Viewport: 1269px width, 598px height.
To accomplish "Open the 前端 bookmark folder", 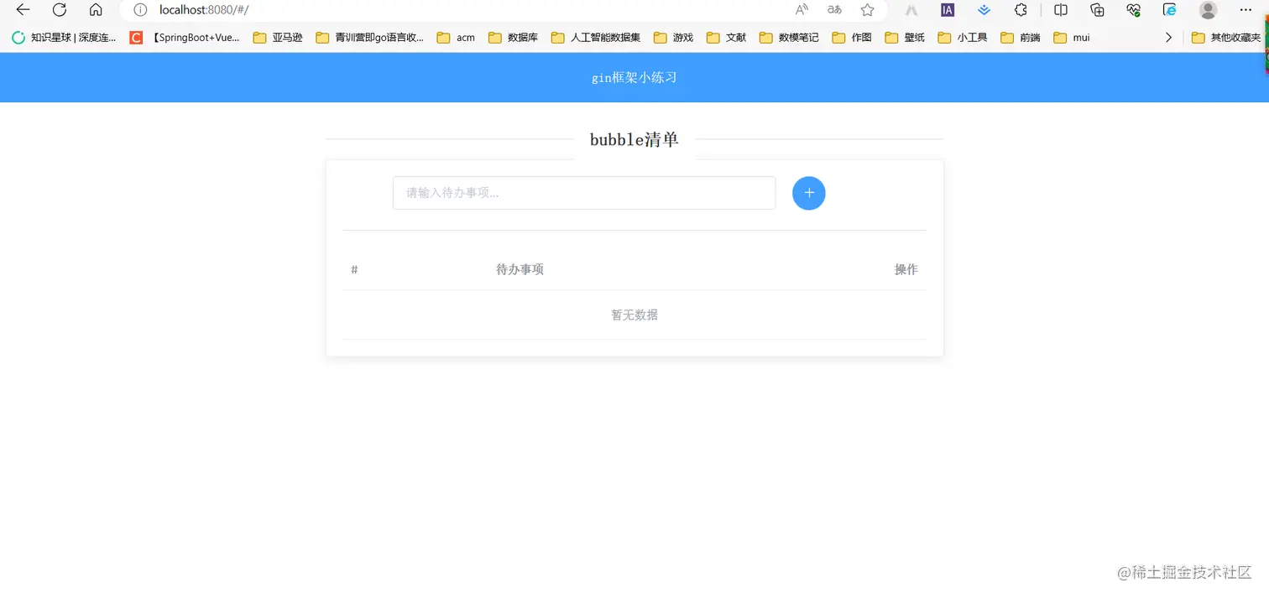I will click(1021, 38).
